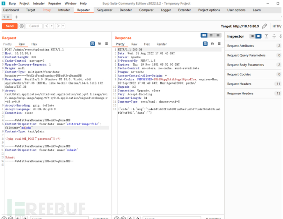This screenshot has height=219, width=283.
Task: Open the Project options tab
Action: point(209,10)
